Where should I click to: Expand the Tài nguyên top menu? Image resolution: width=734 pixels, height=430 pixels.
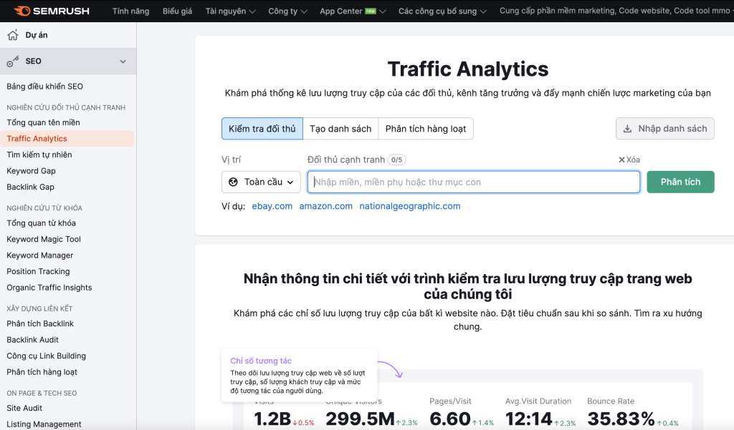point(225,11)
